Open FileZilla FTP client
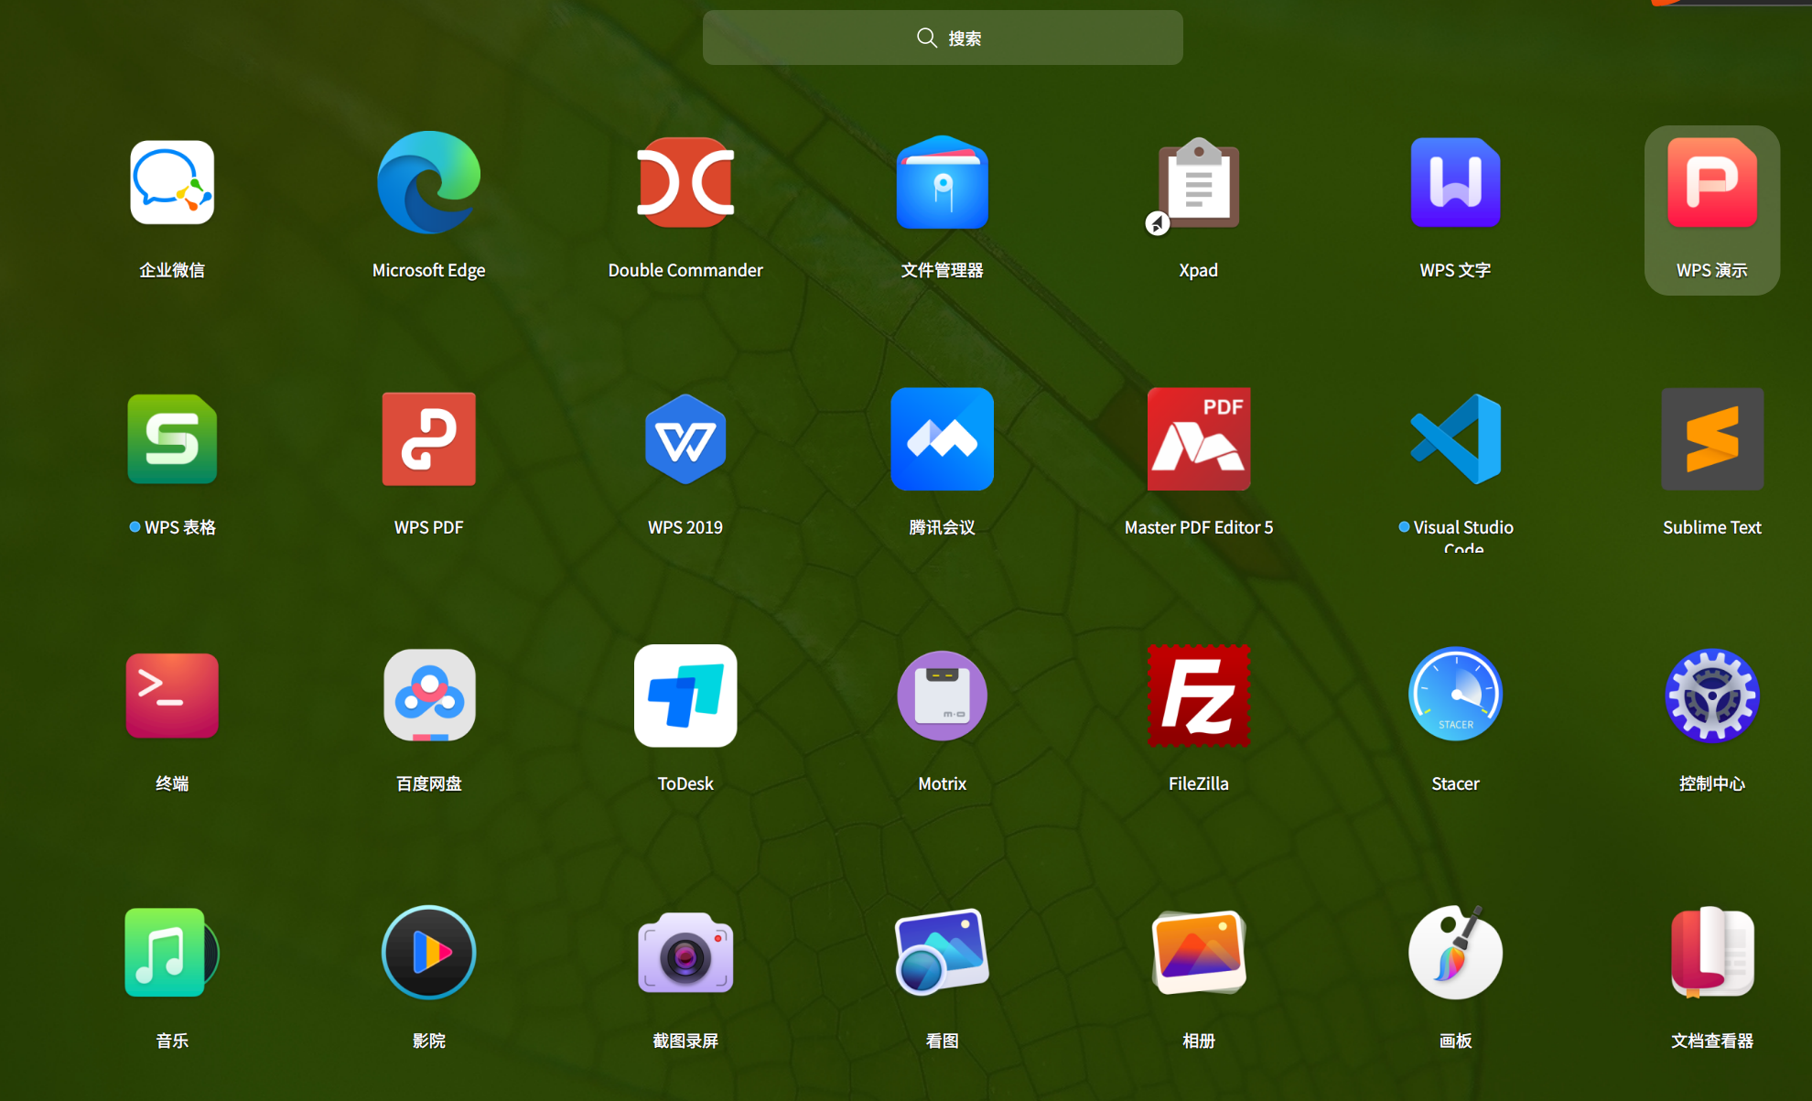 click(x=1198, y=696)
